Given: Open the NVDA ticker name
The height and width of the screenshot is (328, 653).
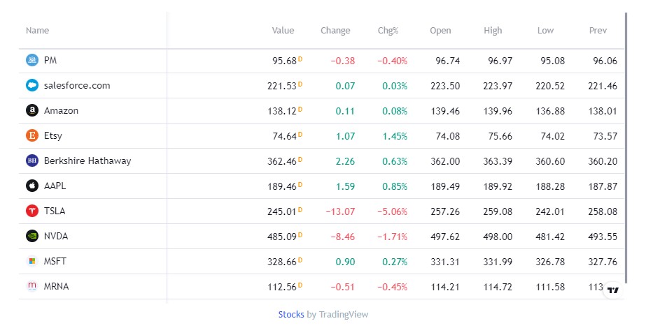Looking at the screenshot, I should (56, 237).
